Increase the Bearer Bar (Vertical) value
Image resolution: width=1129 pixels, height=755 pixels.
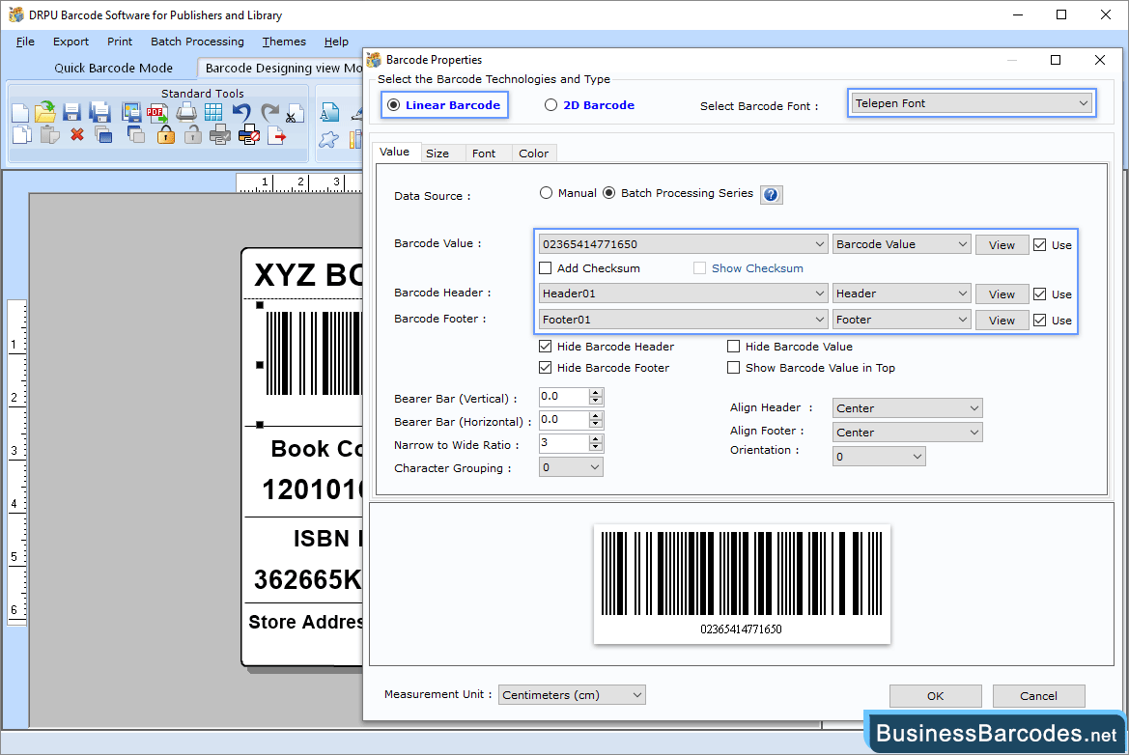[x=596, y=392]
